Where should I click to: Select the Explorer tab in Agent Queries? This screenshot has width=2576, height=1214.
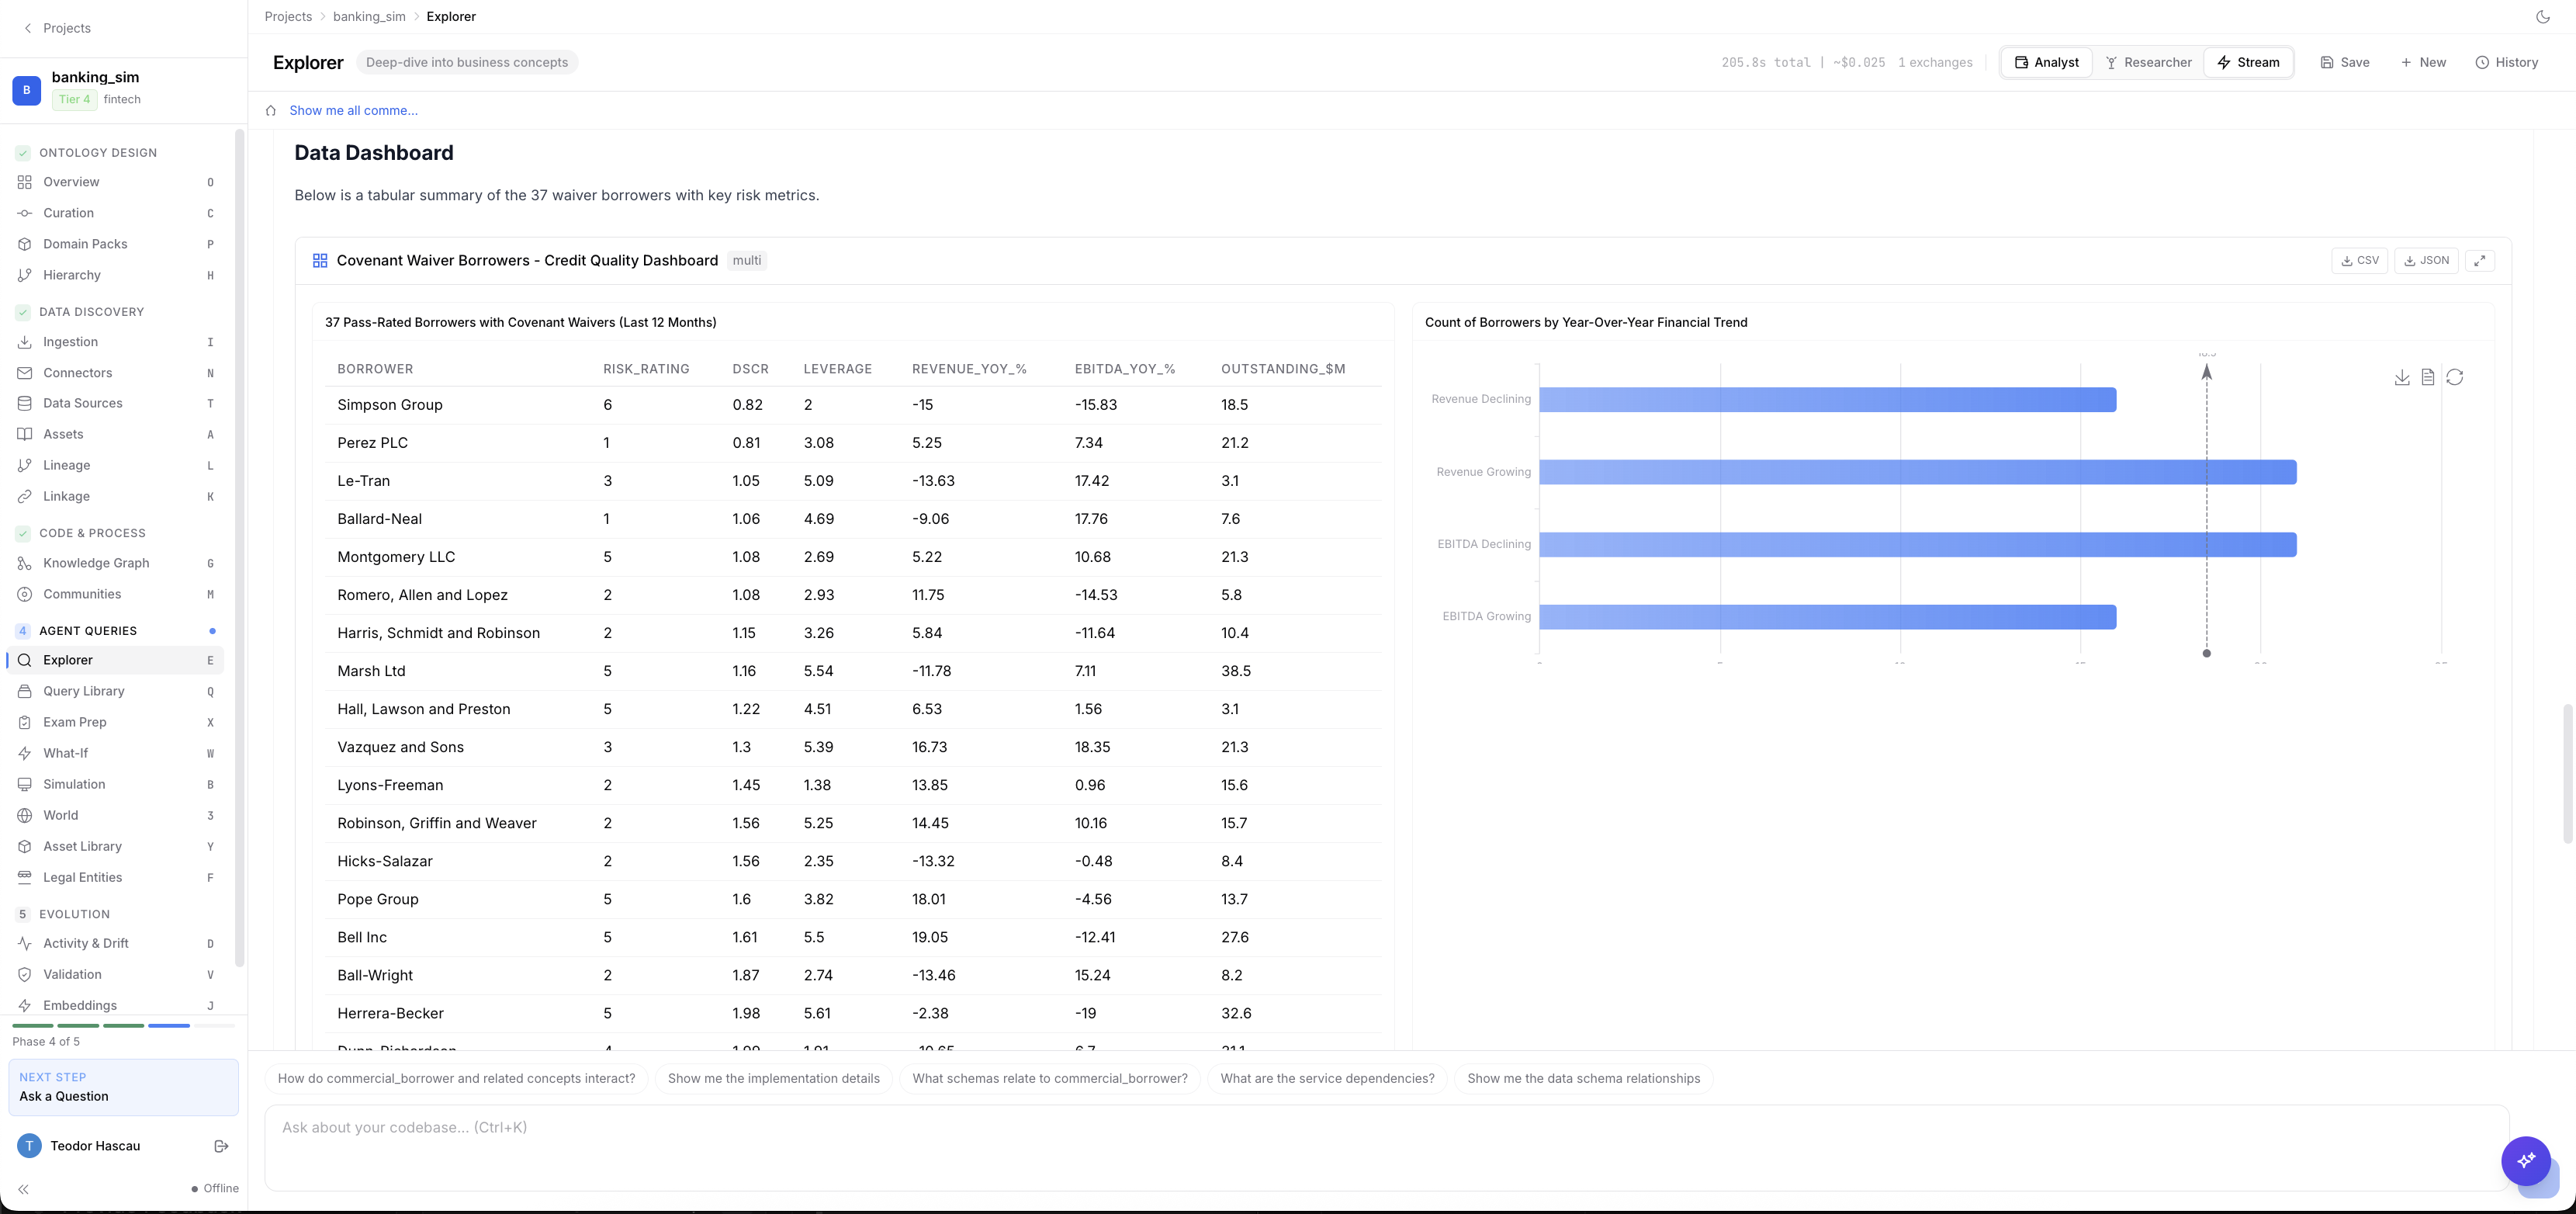[x=68, y=659]
